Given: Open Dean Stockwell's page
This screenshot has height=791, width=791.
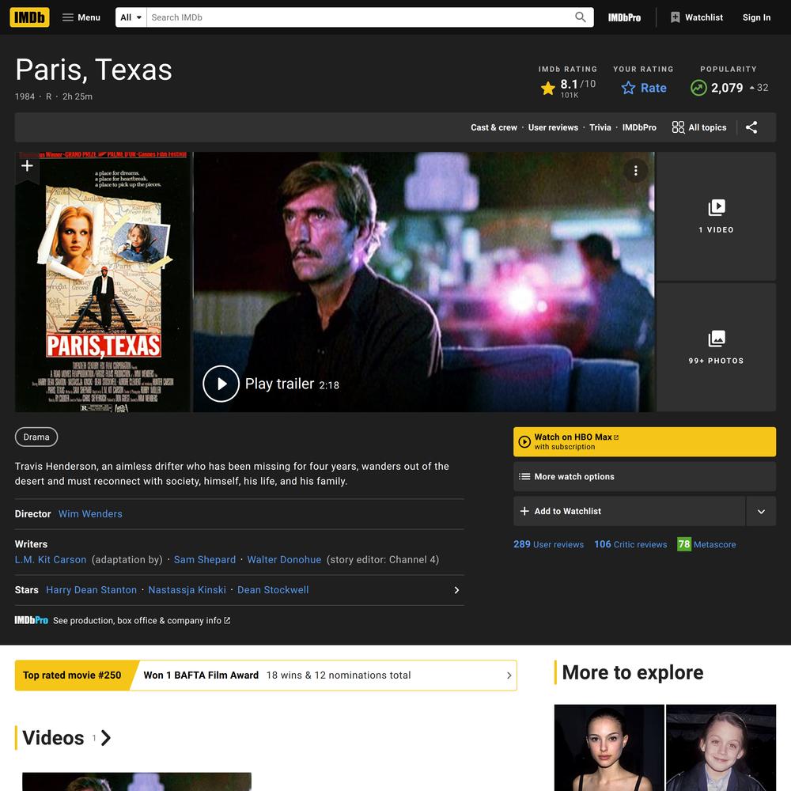Looking at the screenshot, I should tap(273, 590).
